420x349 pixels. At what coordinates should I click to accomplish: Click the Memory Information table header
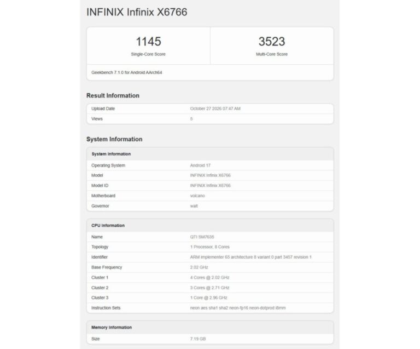tap(112, 328)
